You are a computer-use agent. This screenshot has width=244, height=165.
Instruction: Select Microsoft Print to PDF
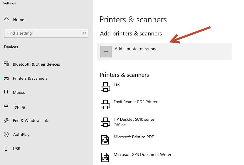134,137
